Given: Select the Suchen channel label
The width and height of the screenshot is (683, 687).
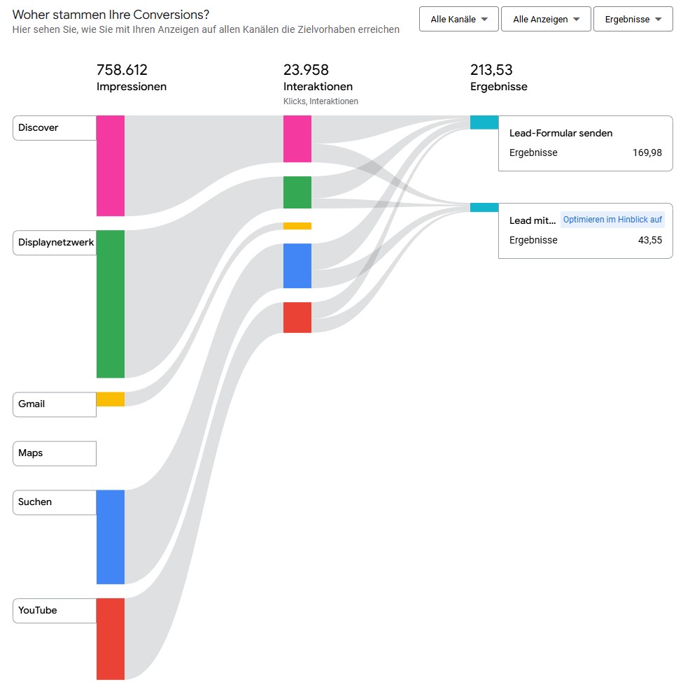Looking at the screenshot, I should click(55, 502).
